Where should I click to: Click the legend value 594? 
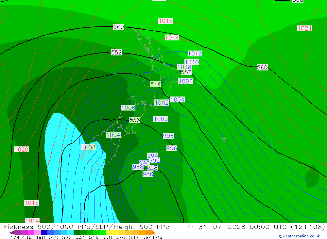pyautogui.click(x=146, y=237)
